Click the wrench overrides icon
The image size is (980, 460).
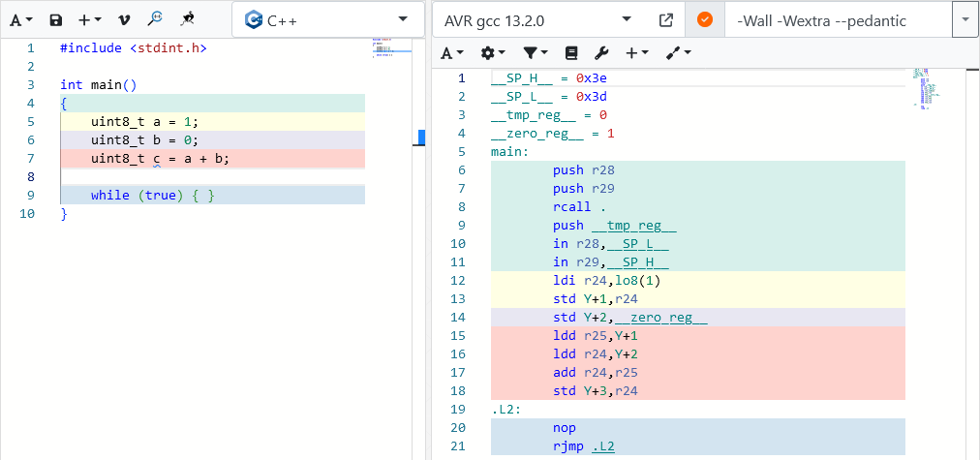pos(600,52)
